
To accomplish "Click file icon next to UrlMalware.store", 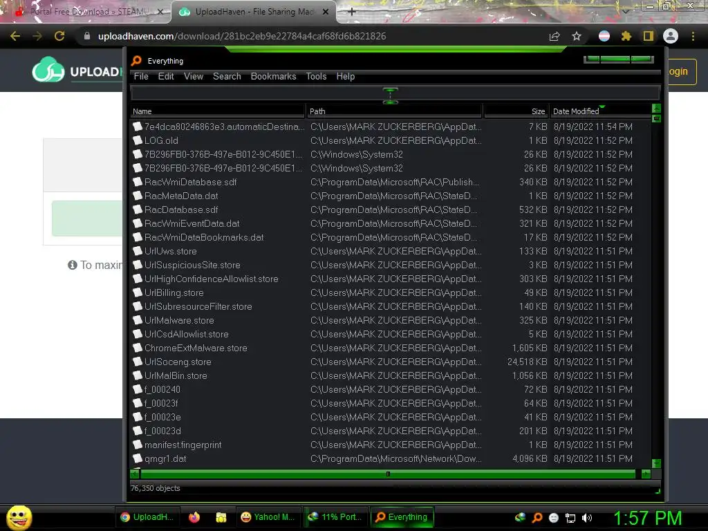I will pos(138,320).
